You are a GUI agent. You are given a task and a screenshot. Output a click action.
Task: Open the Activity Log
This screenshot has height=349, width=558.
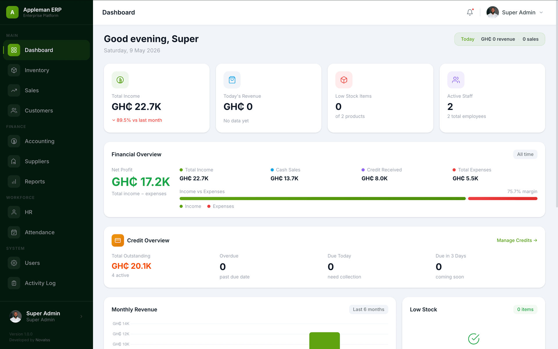pyautogui.click(x=46, y=283)
